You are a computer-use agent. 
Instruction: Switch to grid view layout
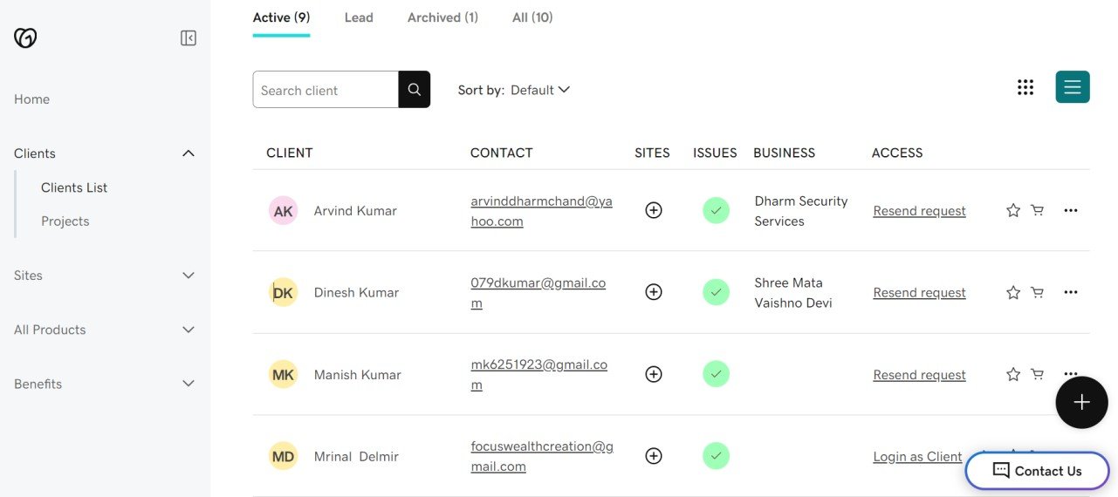point(1025,87)
